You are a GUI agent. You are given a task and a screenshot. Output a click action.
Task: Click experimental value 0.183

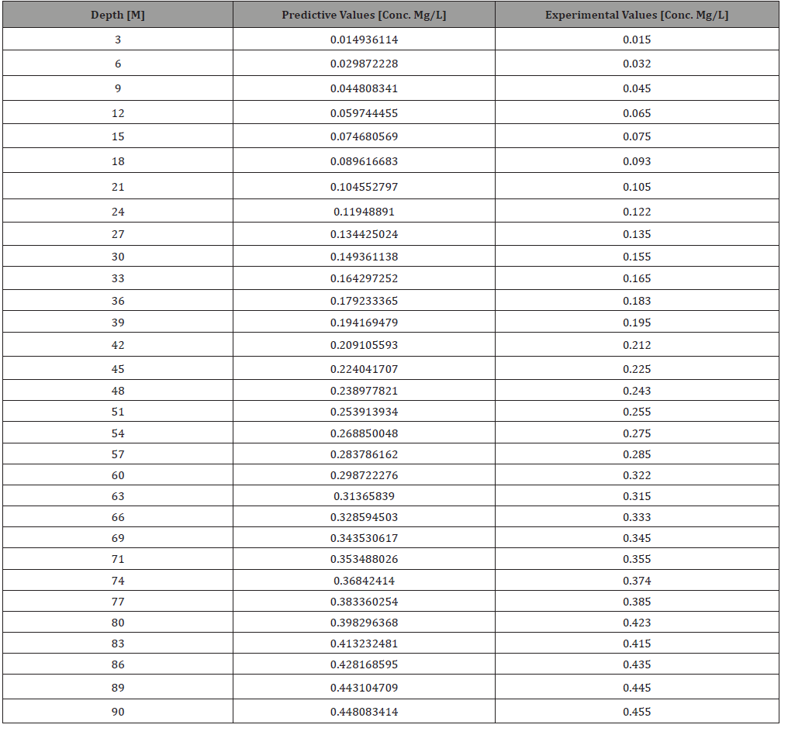[x=637, y=301]
